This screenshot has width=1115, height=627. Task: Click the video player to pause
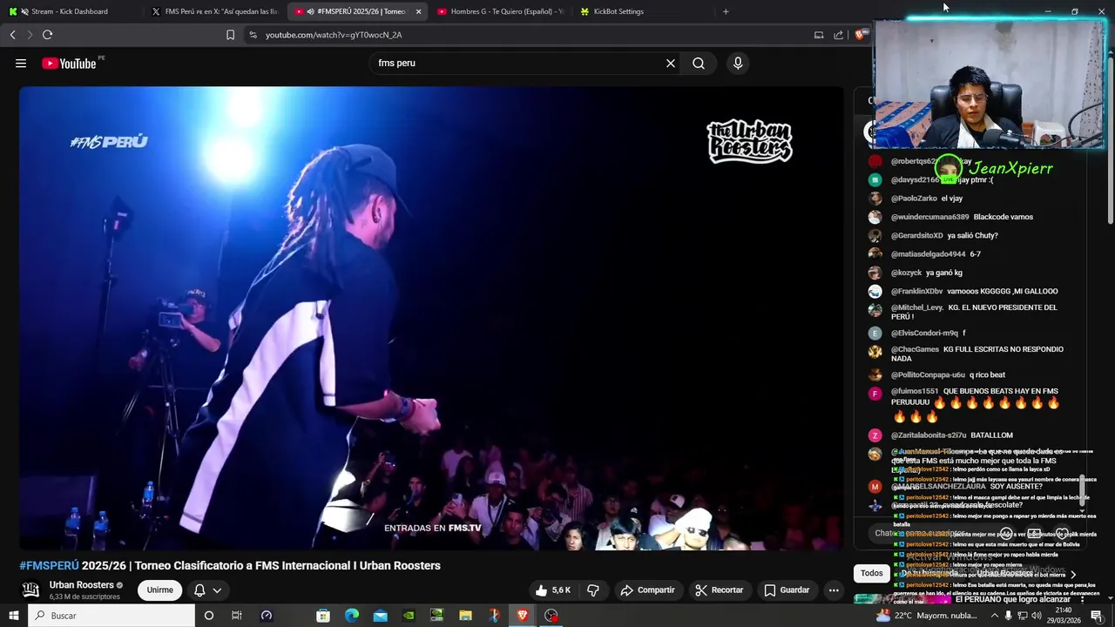pos(431,318)
